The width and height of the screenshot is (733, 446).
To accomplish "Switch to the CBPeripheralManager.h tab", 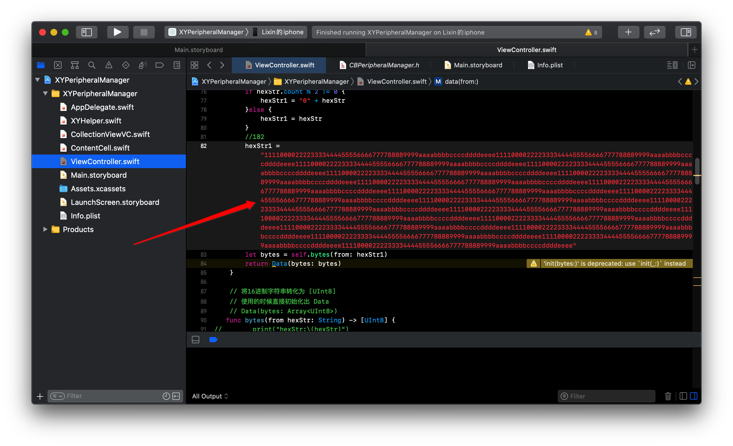I will click(x=384, y=65).
